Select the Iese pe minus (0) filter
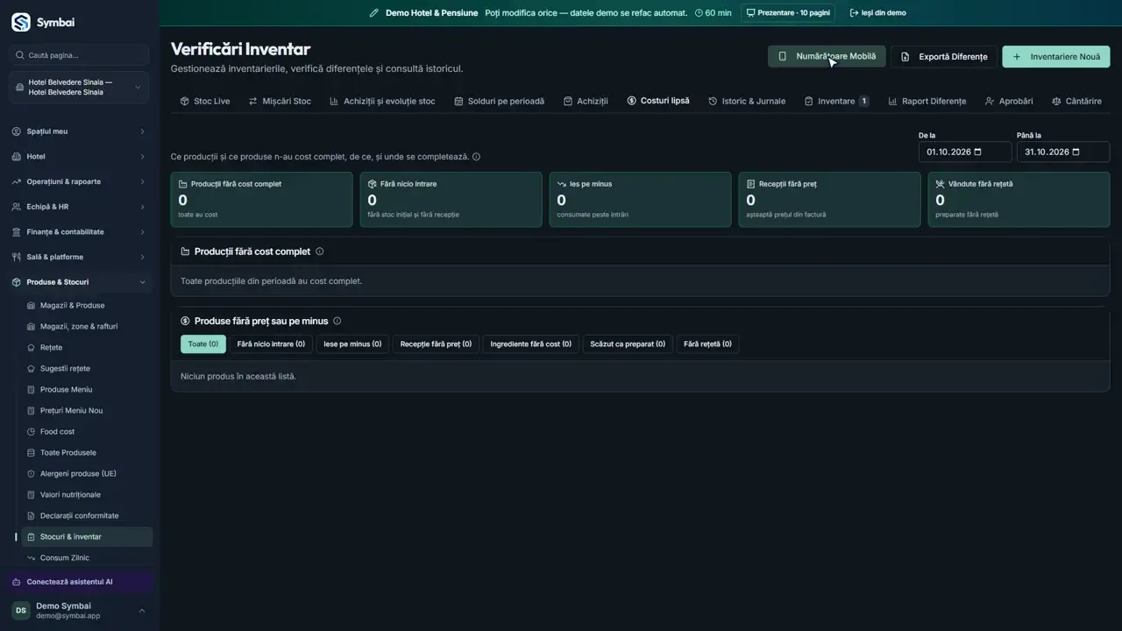The width and height of the screenshot is (1122, 631). pyautogui.click(x=352, y=344)
